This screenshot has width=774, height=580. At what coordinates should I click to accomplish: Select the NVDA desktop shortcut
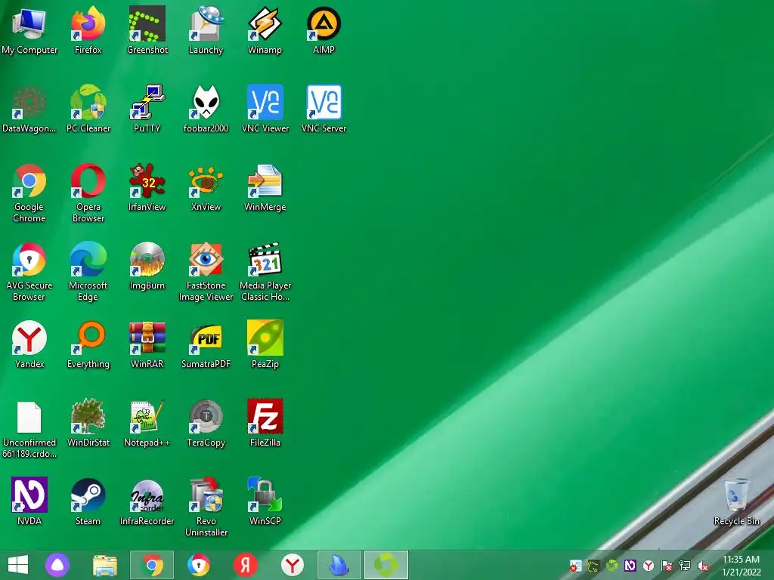click(29, 501)
